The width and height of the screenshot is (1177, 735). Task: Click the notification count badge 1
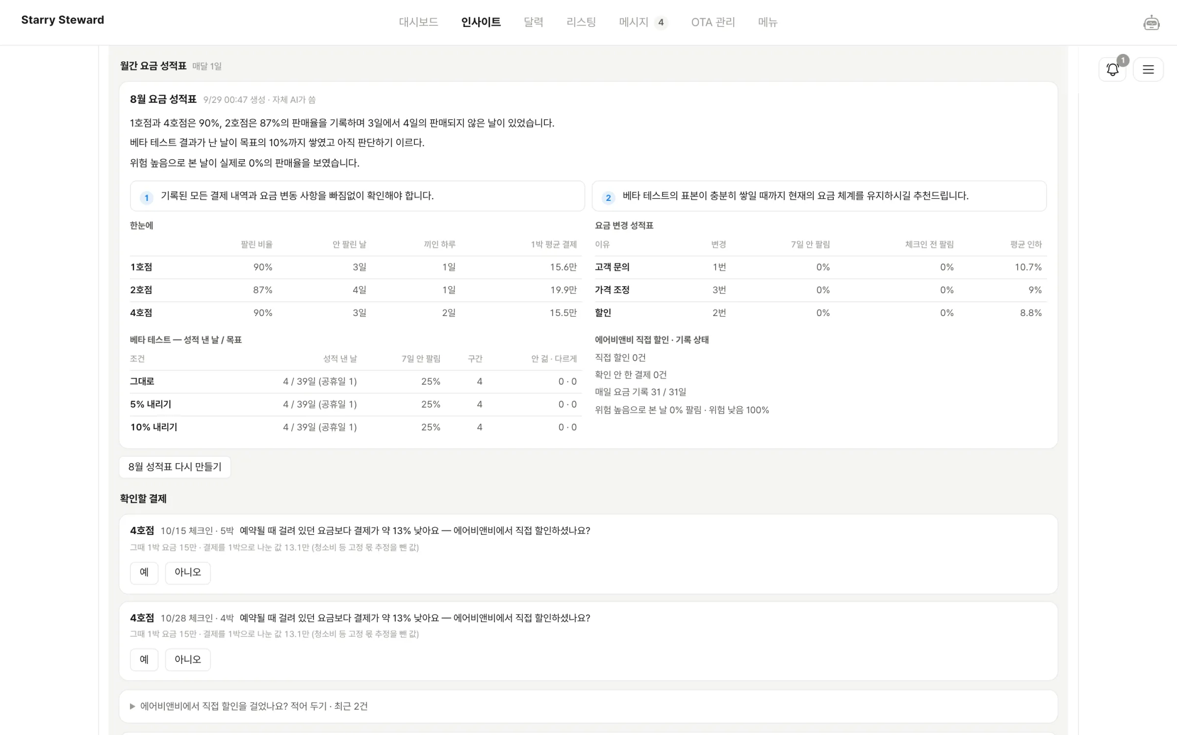1123,60
